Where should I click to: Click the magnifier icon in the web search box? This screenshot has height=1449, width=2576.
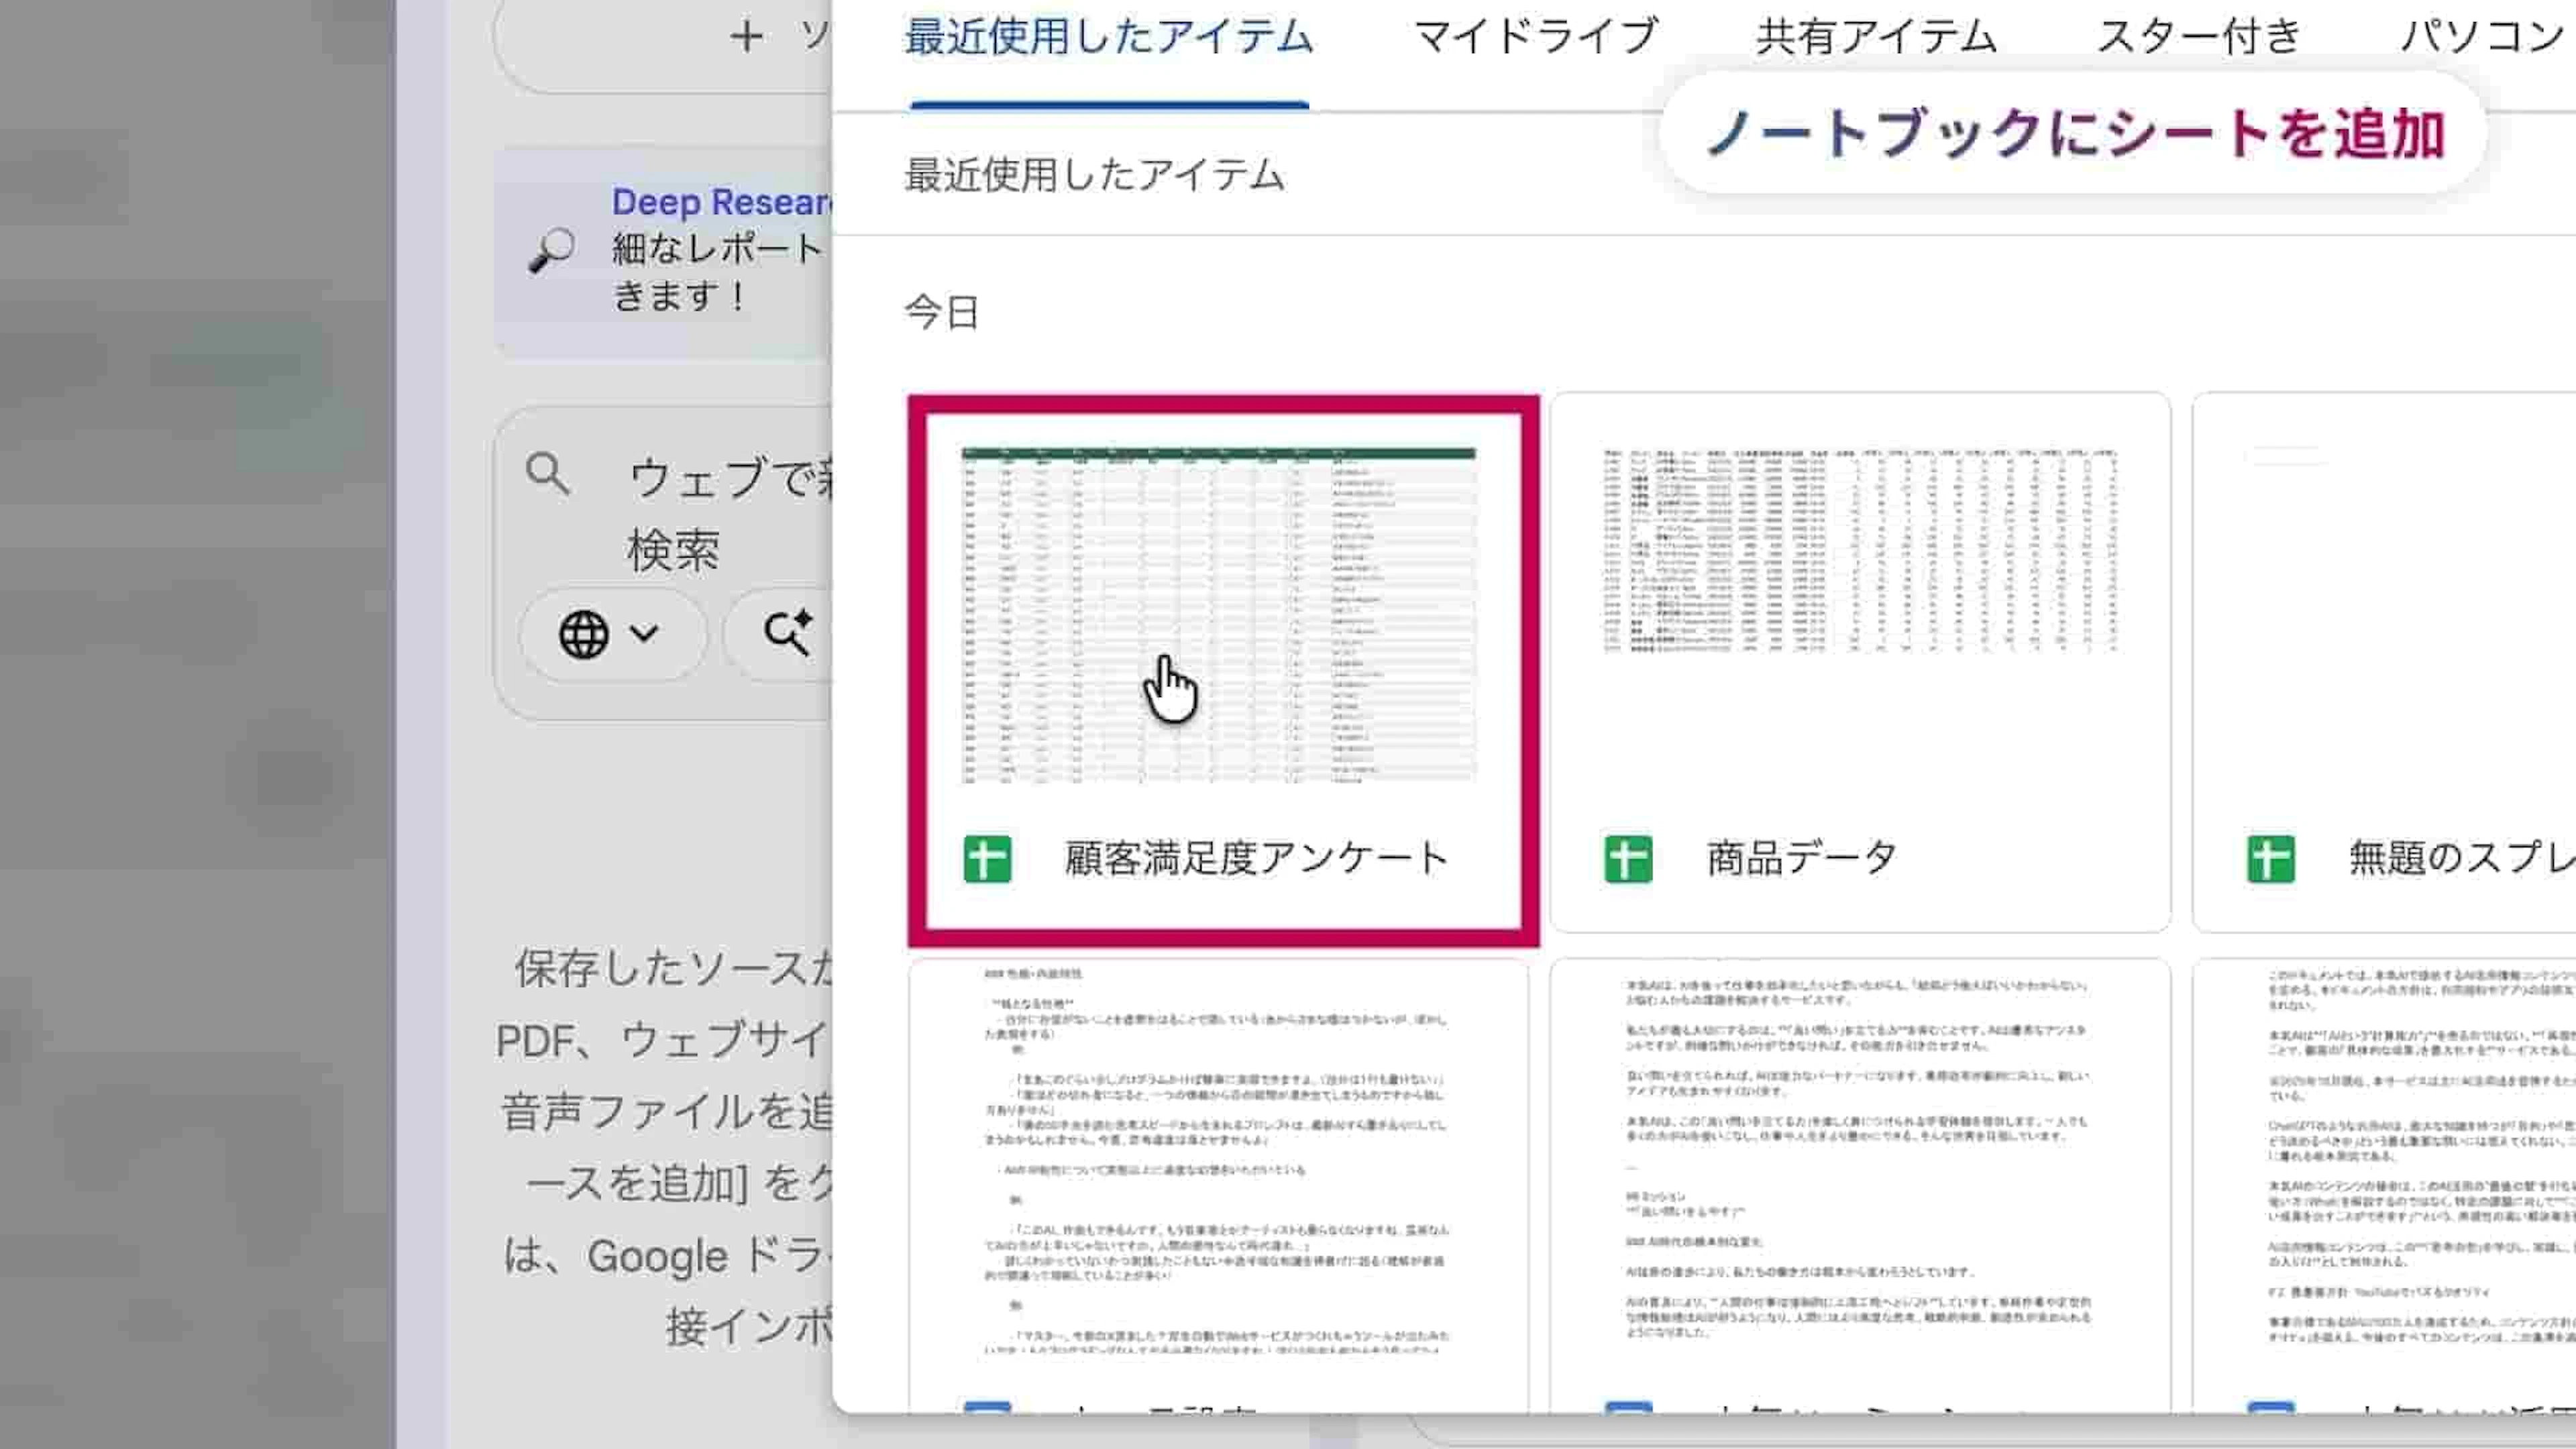coord(548,474)
